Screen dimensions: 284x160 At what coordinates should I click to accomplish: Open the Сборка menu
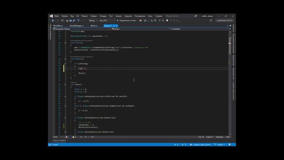tap(94, 16)
